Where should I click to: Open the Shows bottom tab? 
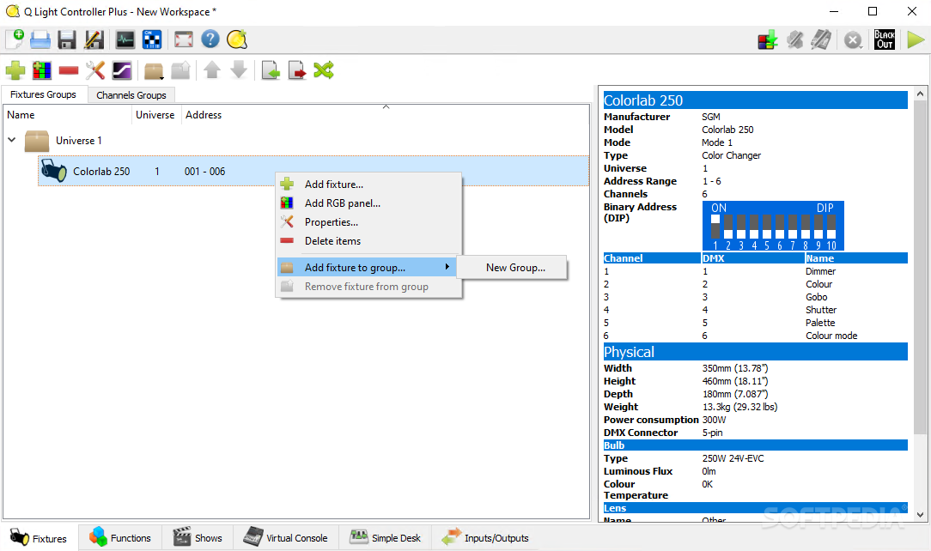pos(198,538)
